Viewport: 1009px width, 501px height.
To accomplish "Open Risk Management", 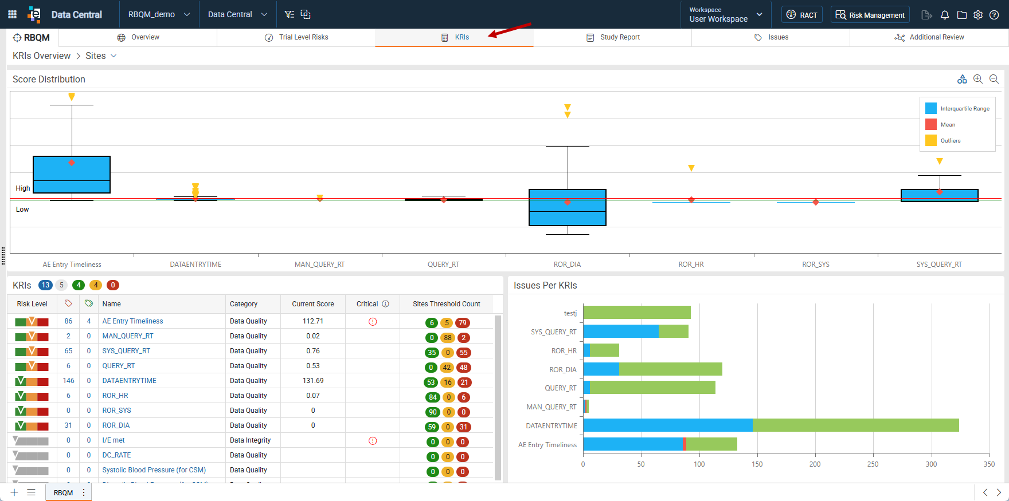I will click(x=870, y=14).
